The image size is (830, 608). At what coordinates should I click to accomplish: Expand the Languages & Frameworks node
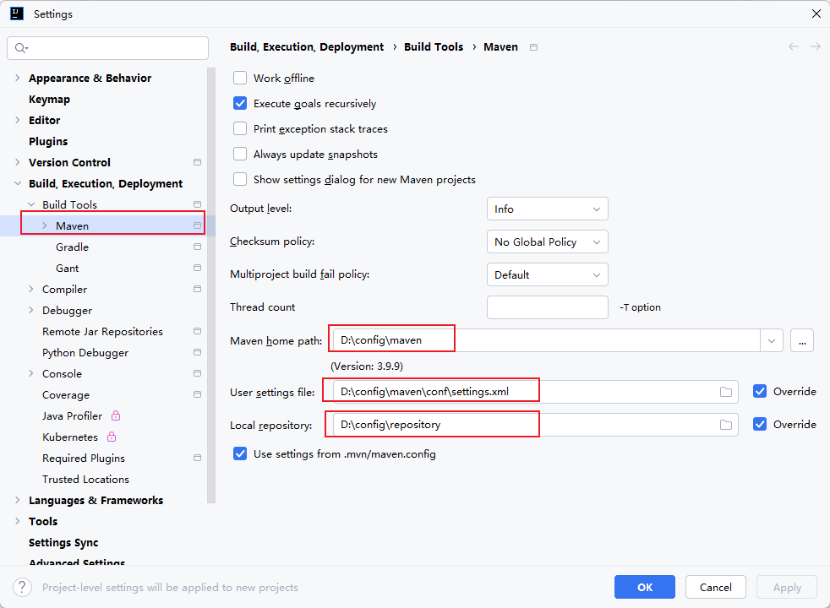point(18,500)
